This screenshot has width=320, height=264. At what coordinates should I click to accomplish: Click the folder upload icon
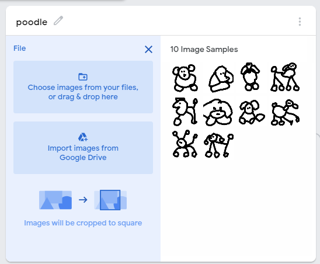[x=83, y=77]
